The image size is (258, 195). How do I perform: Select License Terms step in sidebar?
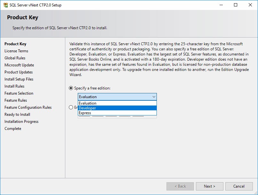(16, 51)
